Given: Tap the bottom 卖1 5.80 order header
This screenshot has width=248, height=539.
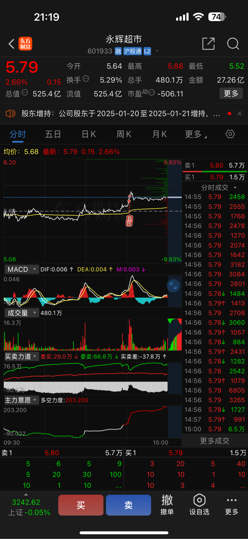Looking at the screenshot, I should 62,453.
